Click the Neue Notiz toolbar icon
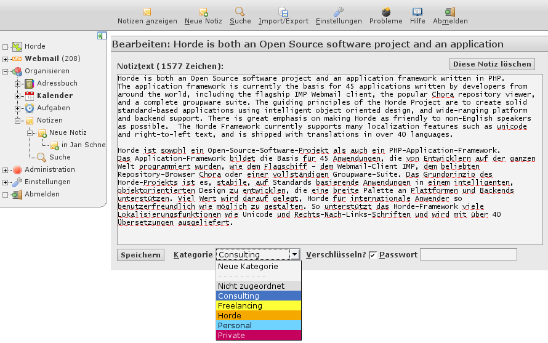Viewport: 548px width, 343px height. pyautogui.click(x=203, y=12)
